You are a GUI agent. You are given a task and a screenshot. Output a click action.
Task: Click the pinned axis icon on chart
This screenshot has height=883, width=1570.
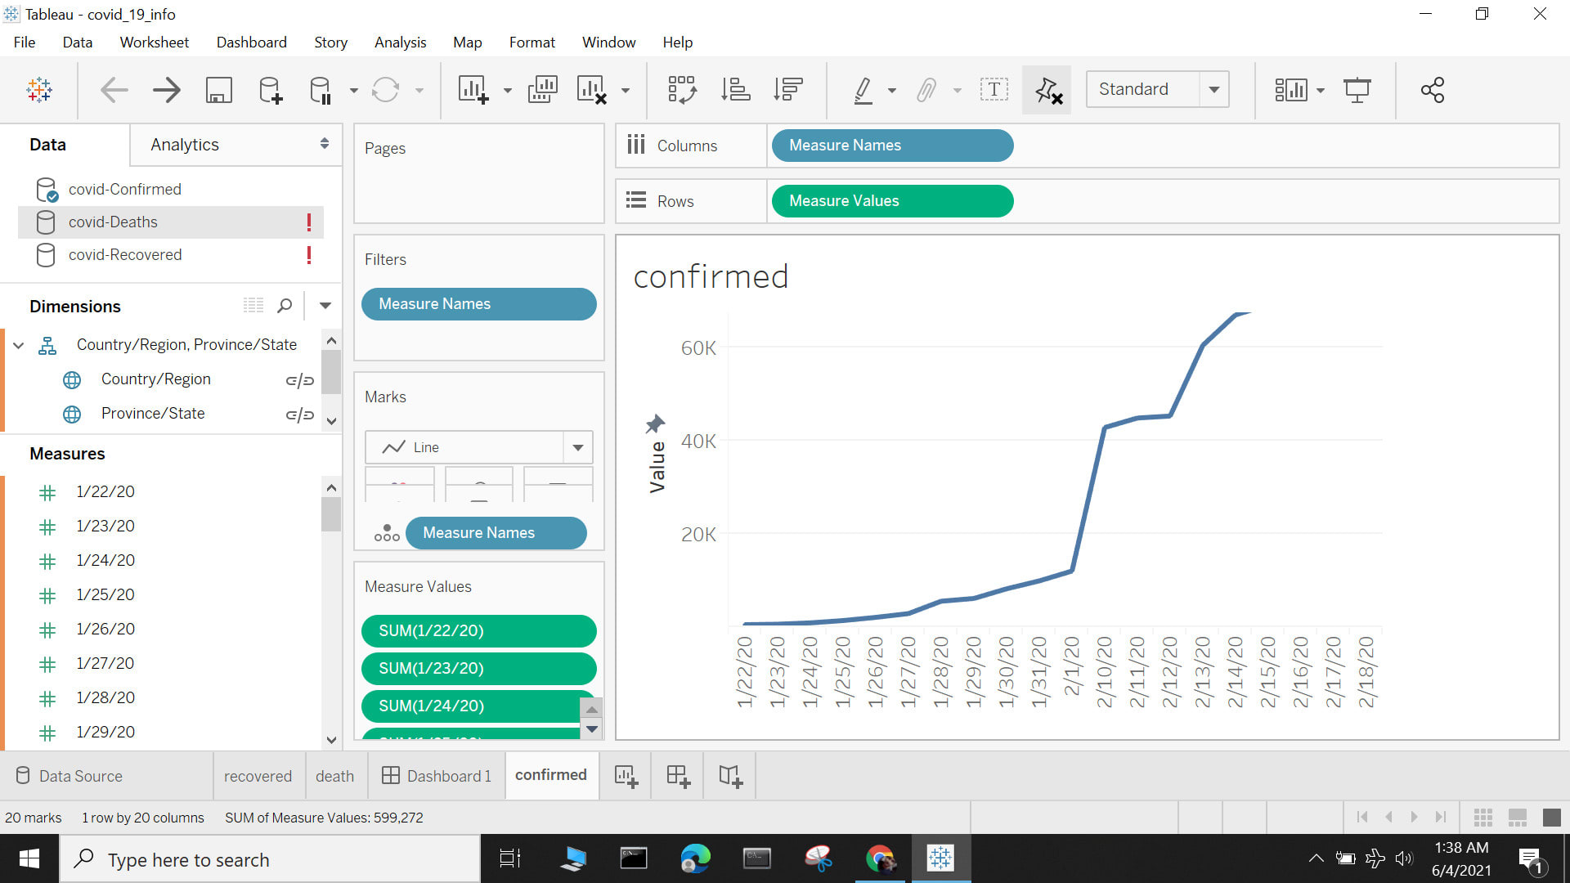(655, 424)
